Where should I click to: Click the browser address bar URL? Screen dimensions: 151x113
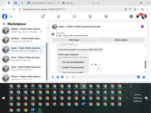click(44, 9)
